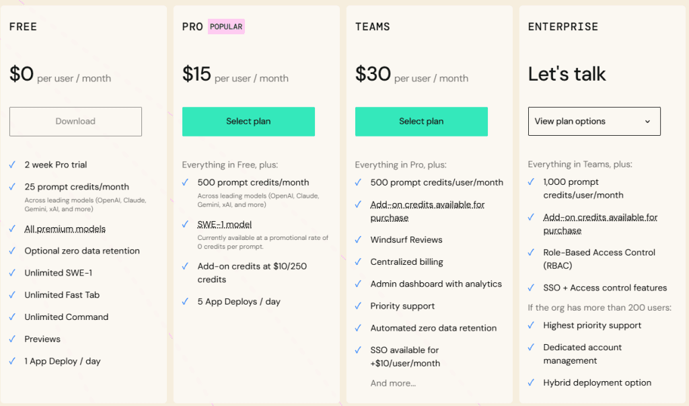Image resolution: width=689 pixels, height=406 pixels.
Task: Click Teams Add-on credits available for purchase
Action: pos(427,211)
